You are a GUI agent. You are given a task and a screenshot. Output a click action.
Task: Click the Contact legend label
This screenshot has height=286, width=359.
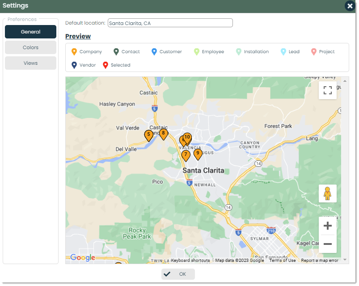click(x=131, y=52)
